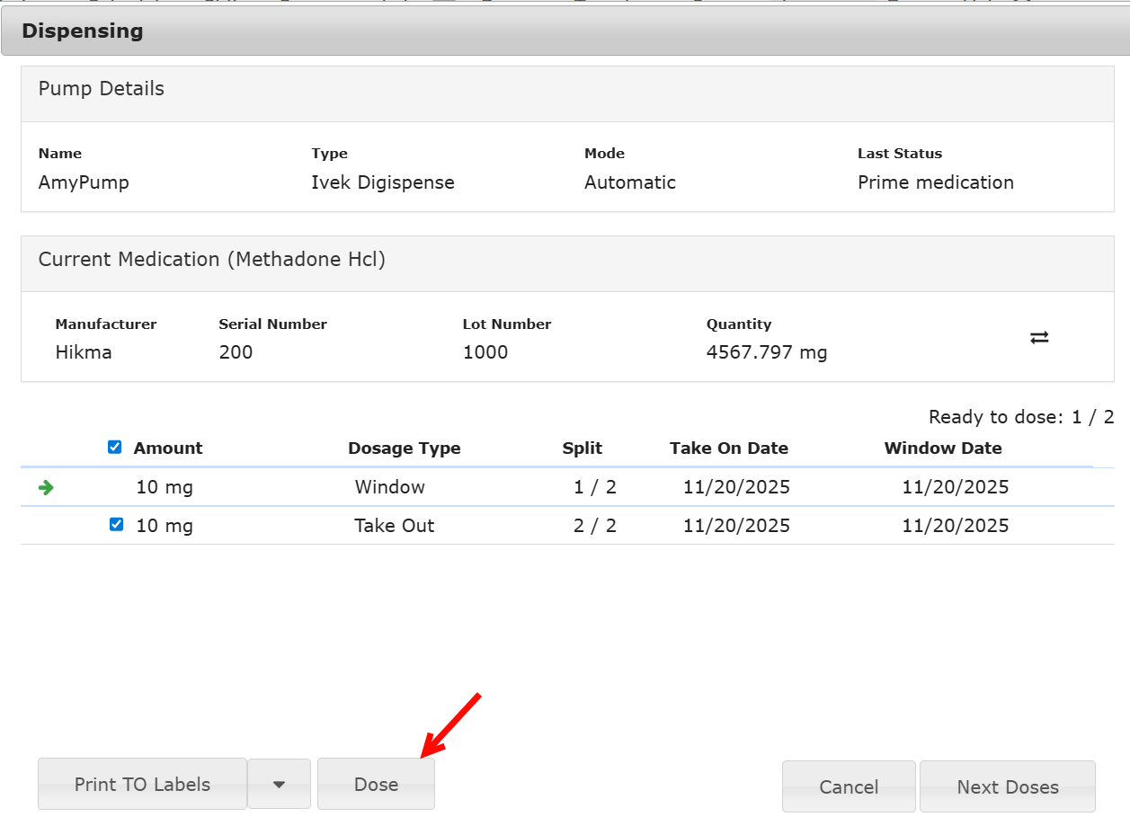1130x817 pixels.
Task: Click the green arrow on the Window row
Action: click(x=47, y=488)
